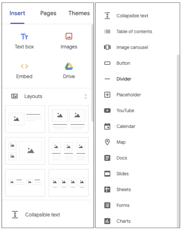Click the Image carousel icon

pos(107,47)
